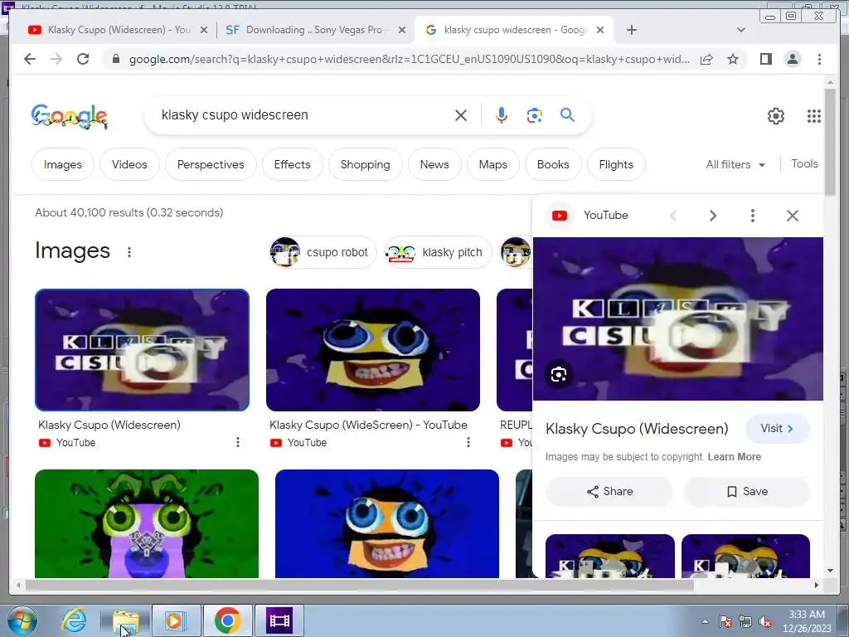Select the Maps filter chip

coord(492,164)
